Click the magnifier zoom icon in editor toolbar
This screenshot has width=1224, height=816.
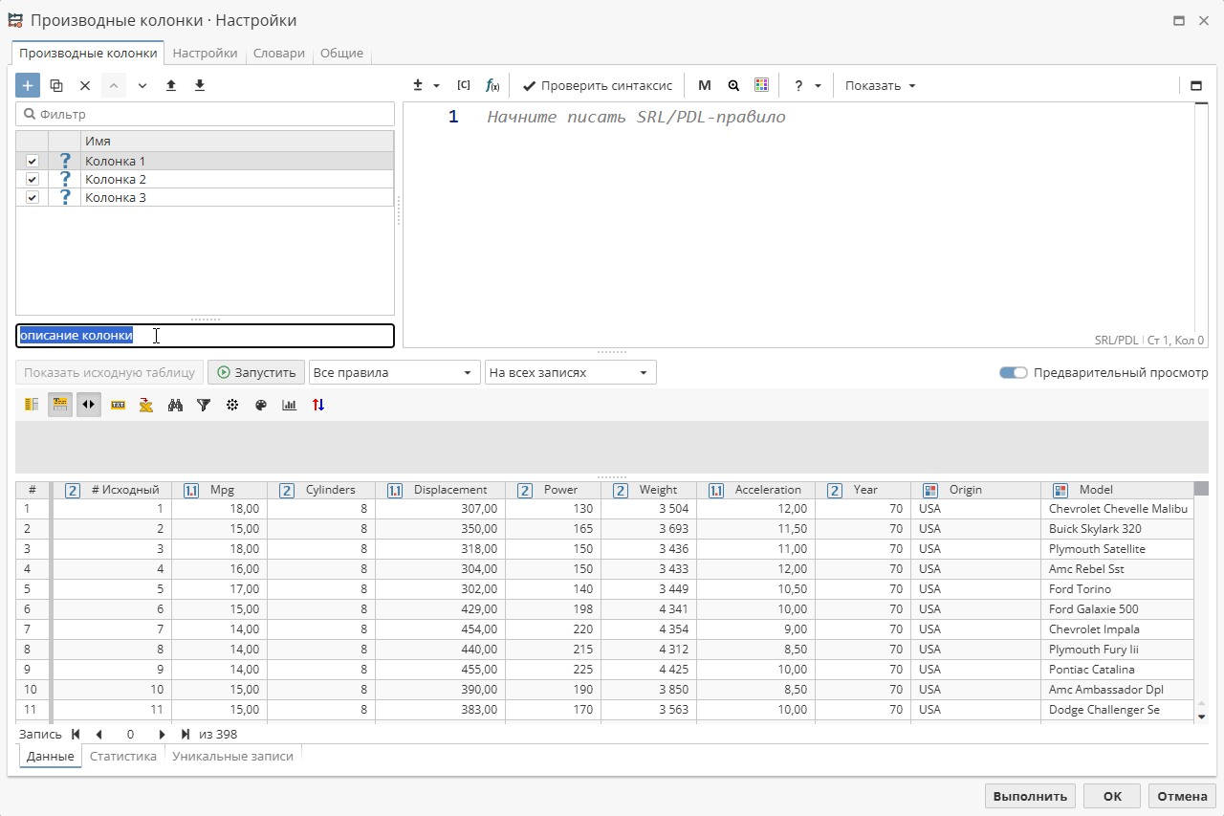coord(733,85)
